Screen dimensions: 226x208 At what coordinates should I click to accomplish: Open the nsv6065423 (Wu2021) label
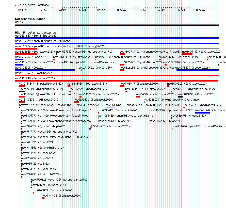36,164
